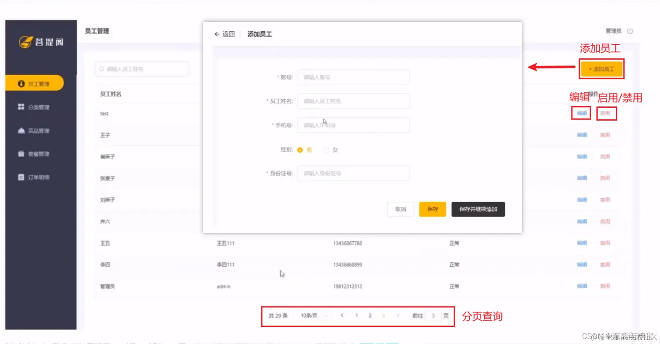Go to previous page with left chevron

[x=342, y=316]
